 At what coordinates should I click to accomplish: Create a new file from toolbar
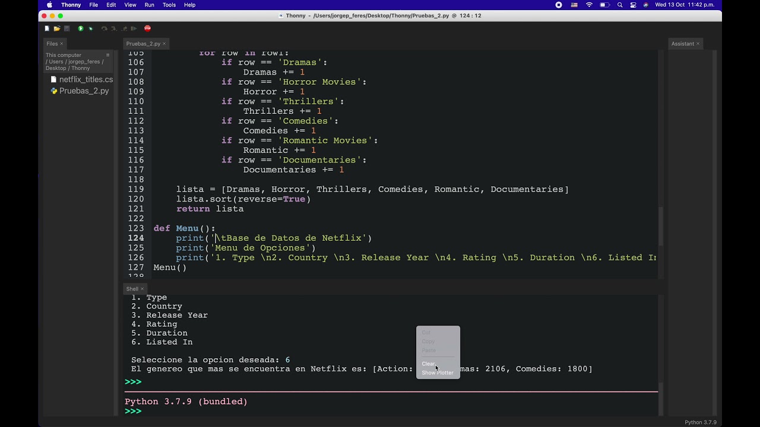[47, 28]
